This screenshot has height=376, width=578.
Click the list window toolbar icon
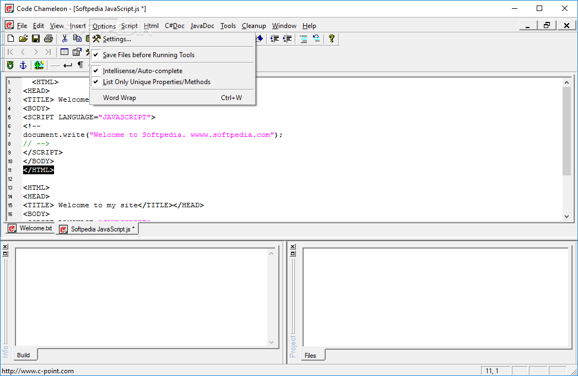64,52
